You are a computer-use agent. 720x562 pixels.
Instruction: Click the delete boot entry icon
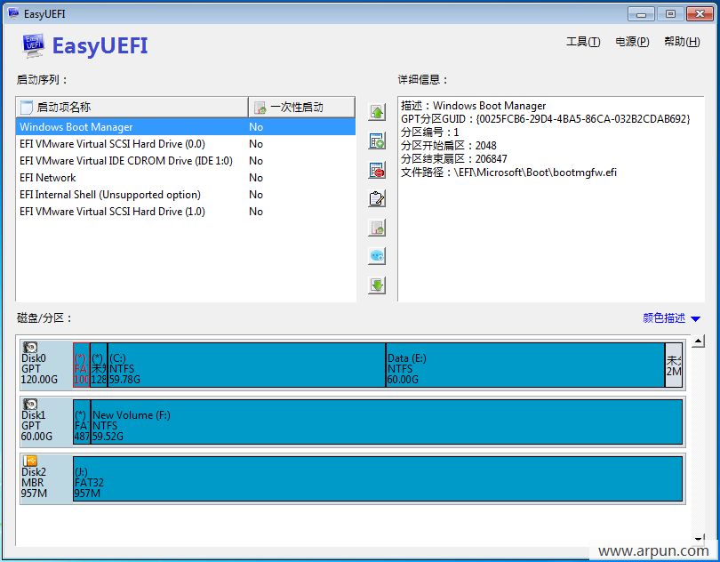[376, 169]
